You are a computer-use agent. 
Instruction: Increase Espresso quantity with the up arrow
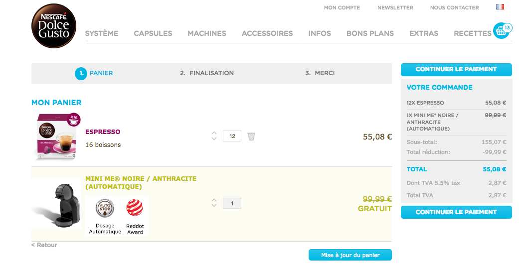pyautogui.click(x=214, y=133)
